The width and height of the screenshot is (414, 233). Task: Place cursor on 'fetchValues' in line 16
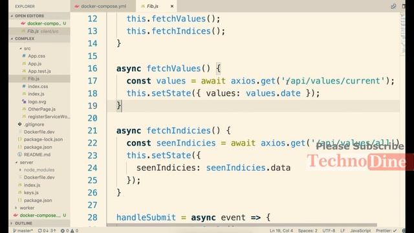tap(173, 69)
